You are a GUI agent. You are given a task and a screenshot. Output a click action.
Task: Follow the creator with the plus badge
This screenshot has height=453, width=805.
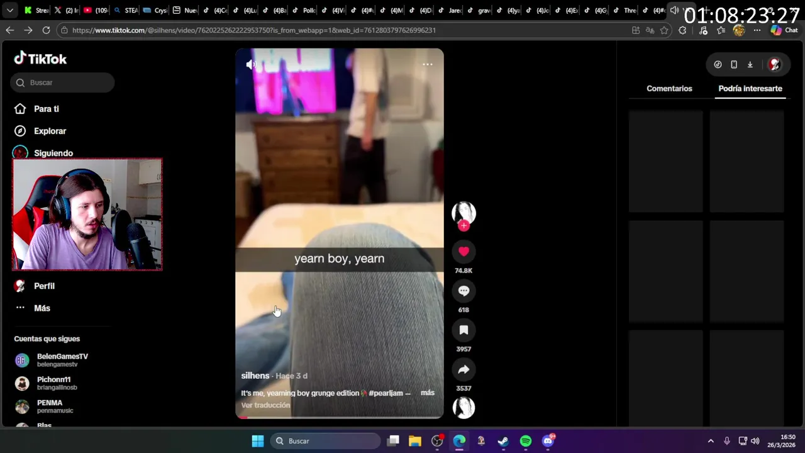[464, 225]
